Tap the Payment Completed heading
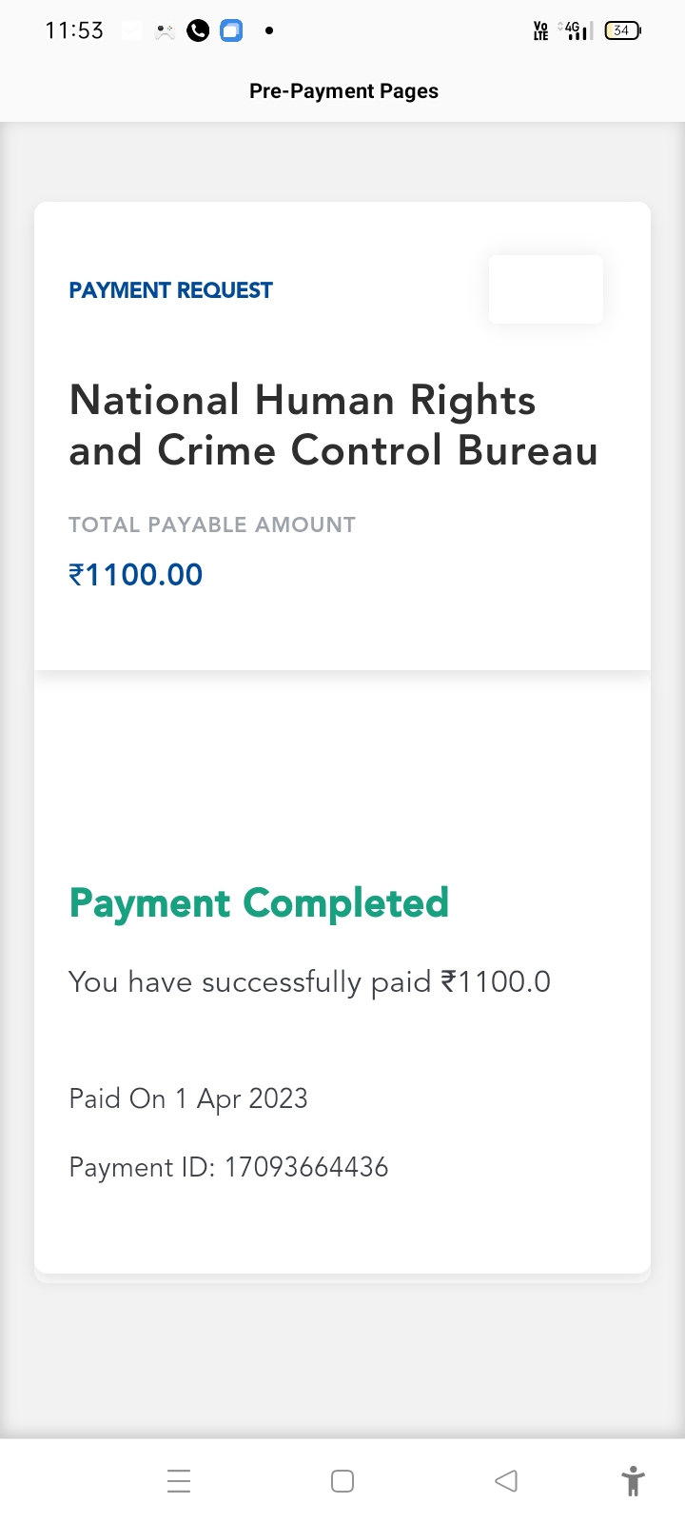The image size is (685, 1523). click(x=259, y=903)
